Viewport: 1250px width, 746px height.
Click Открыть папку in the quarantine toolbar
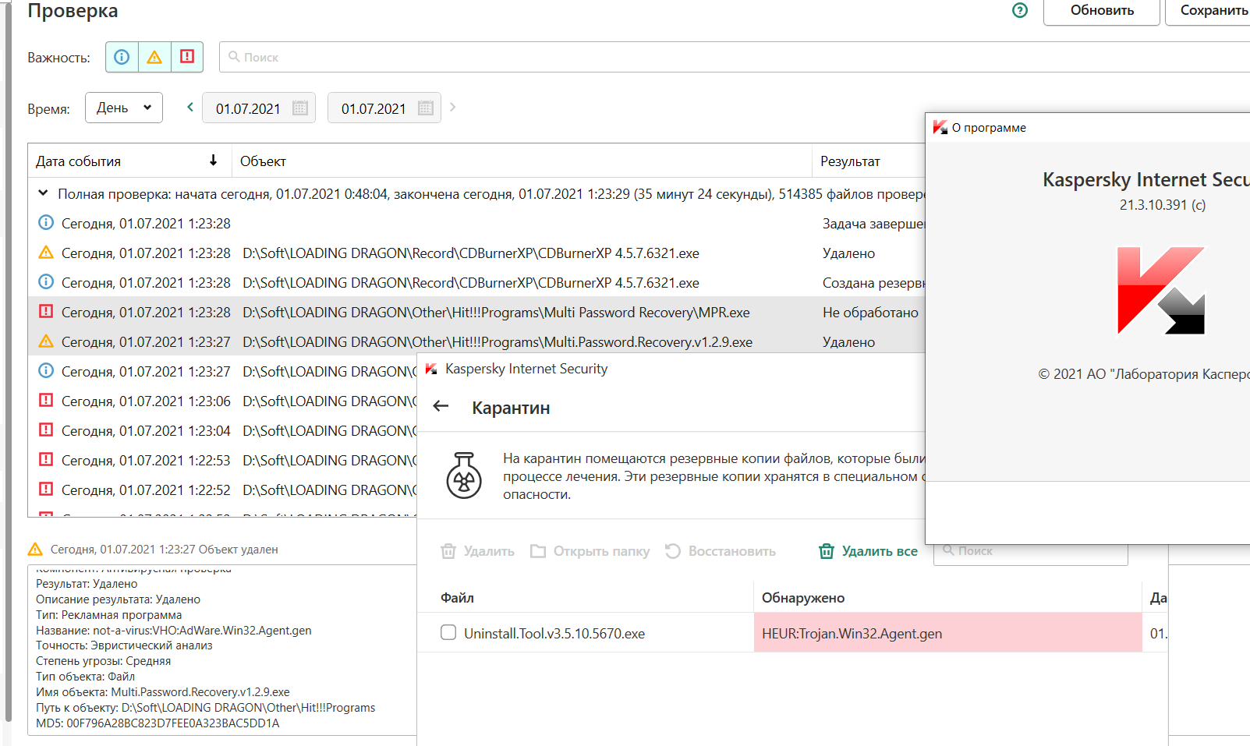(x=590, y=551)
